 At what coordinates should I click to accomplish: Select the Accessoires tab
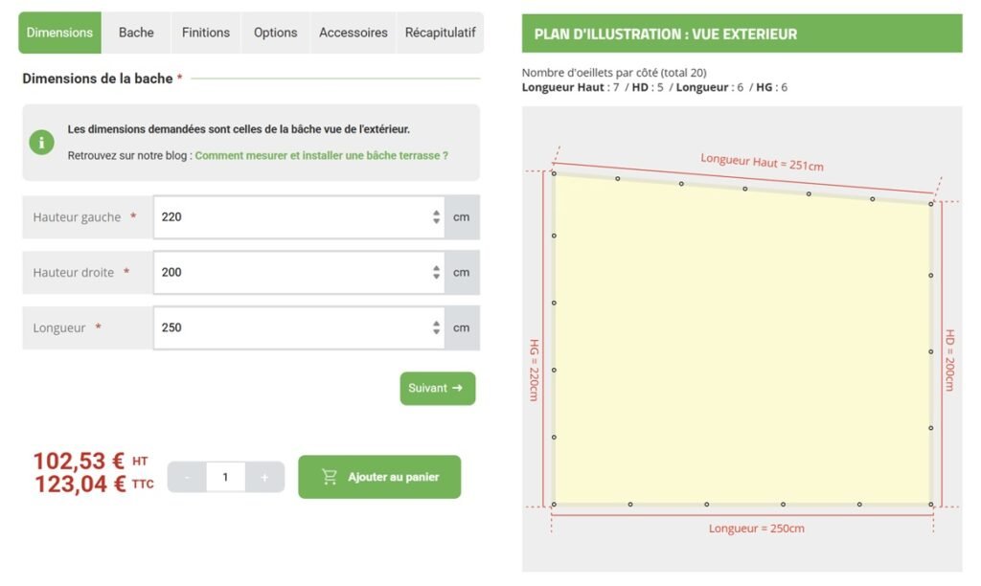[354, 33]
